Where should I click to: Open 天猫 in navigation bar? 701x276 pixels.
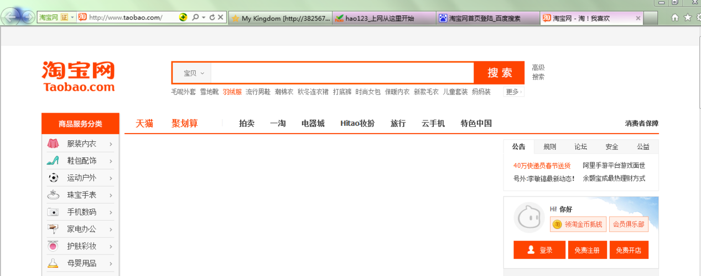144,124
